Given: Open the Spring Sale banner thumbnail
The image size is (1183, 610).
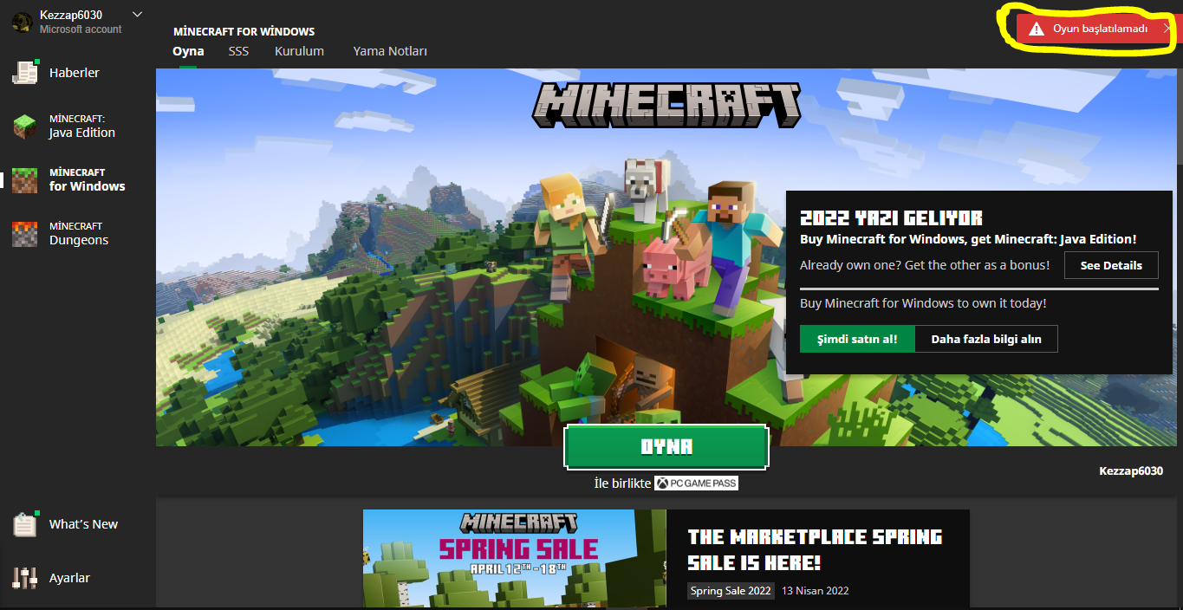Looking at the screenshot, I should [x=514, y=558].
